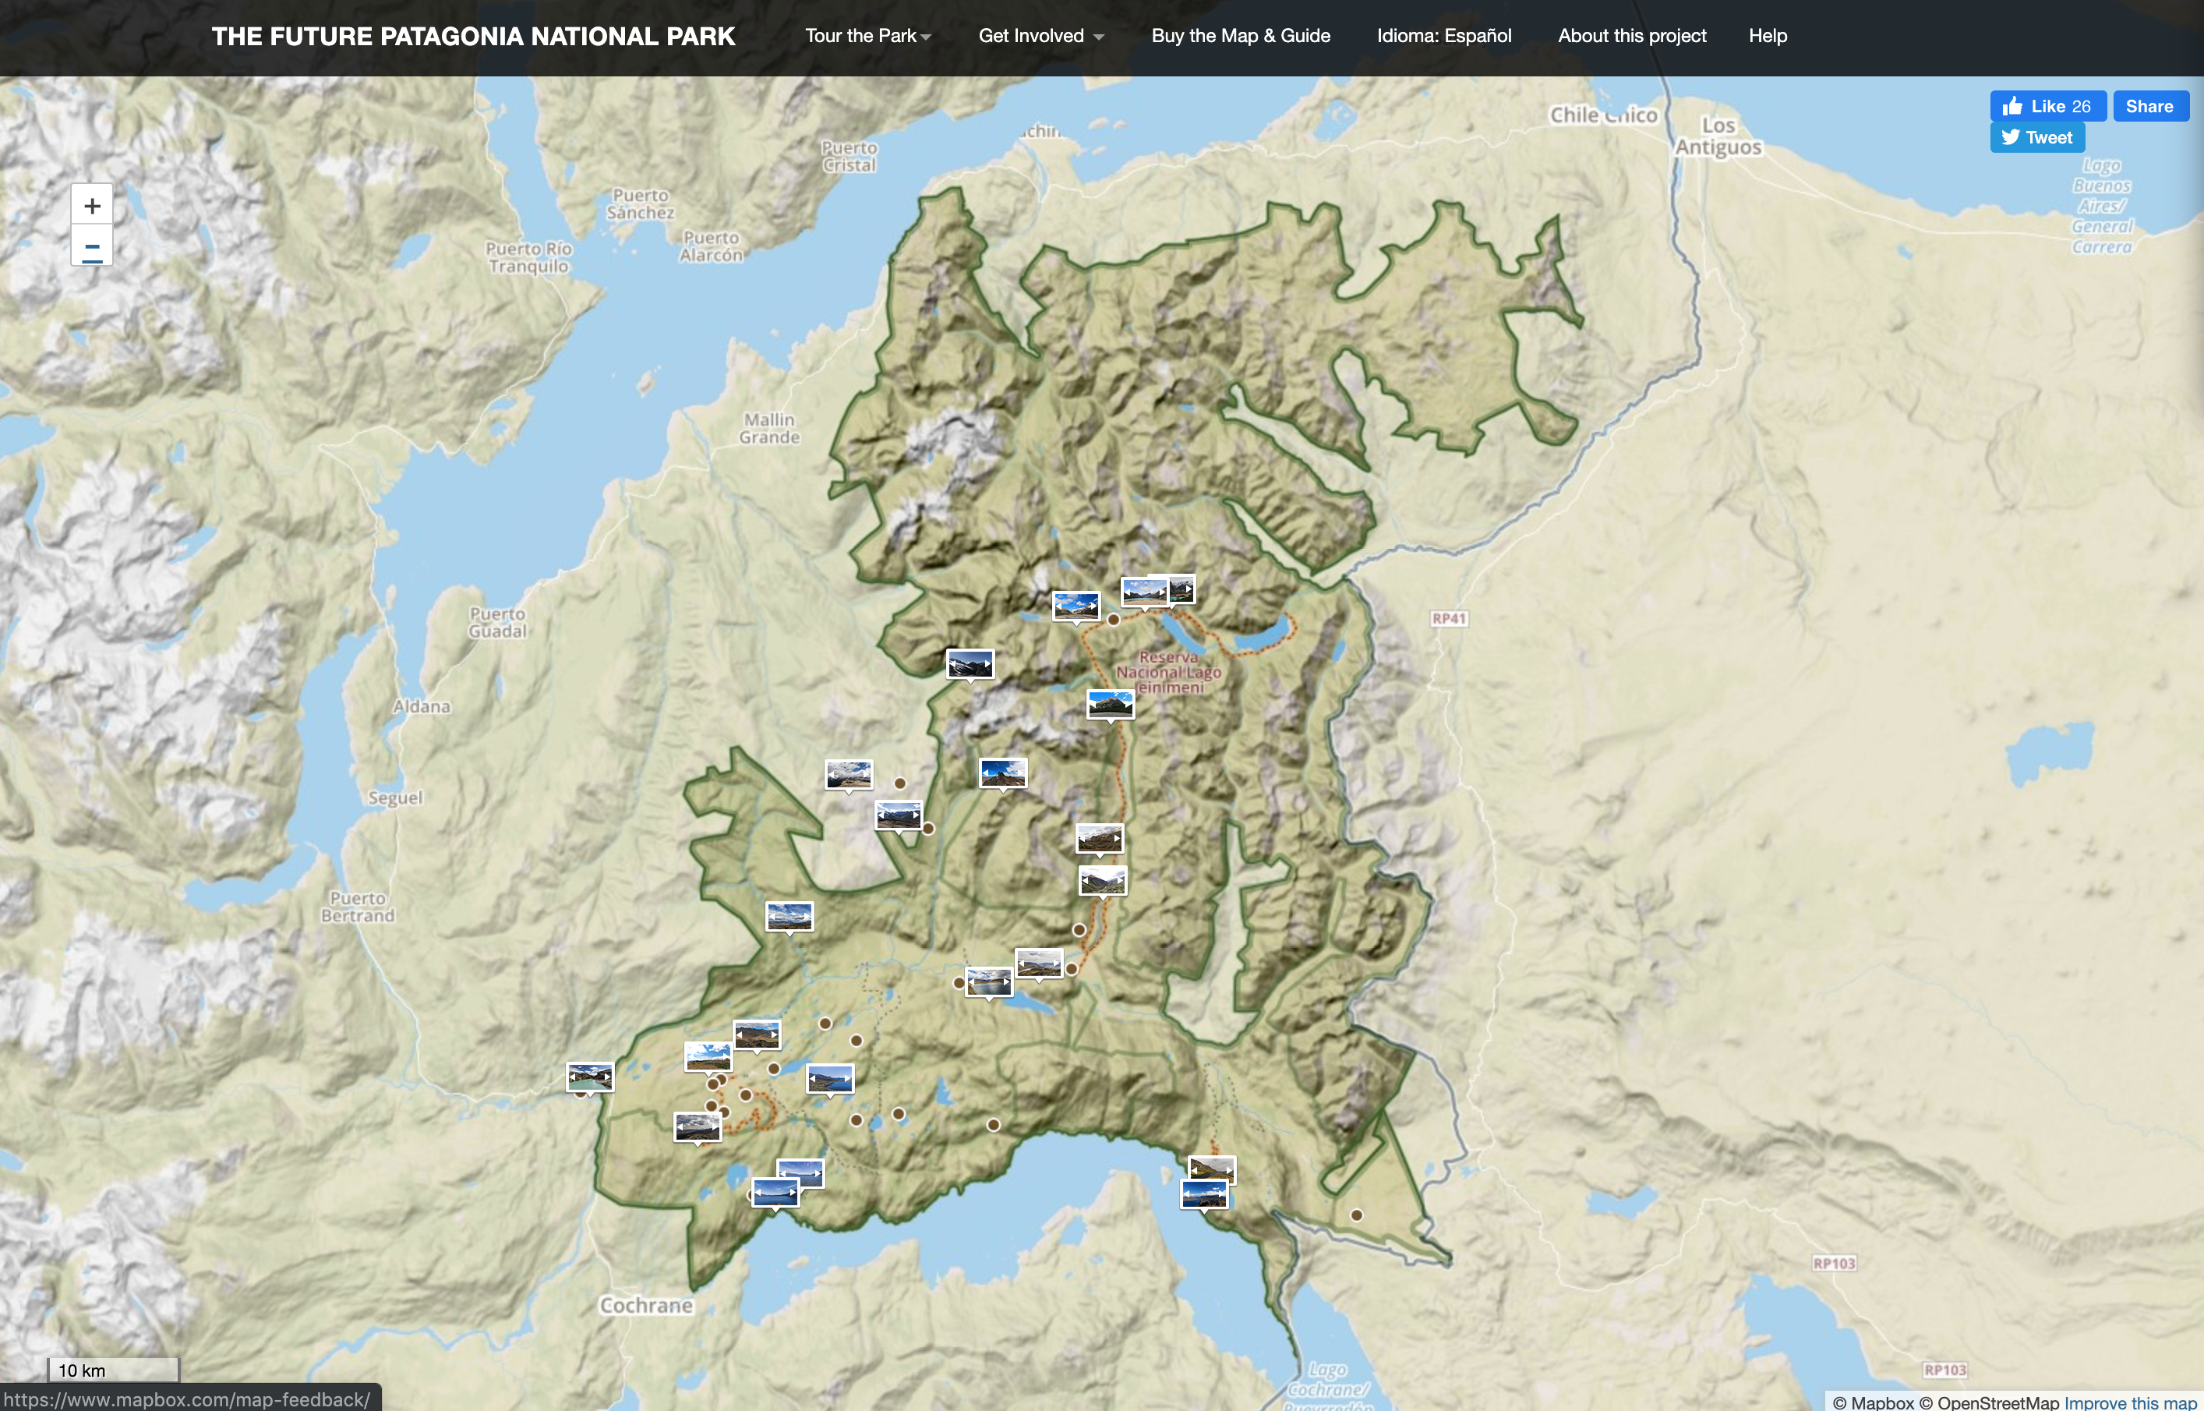Click the brown dot marker in southeast park corner
2204x1411 pixels.
1356,1215
